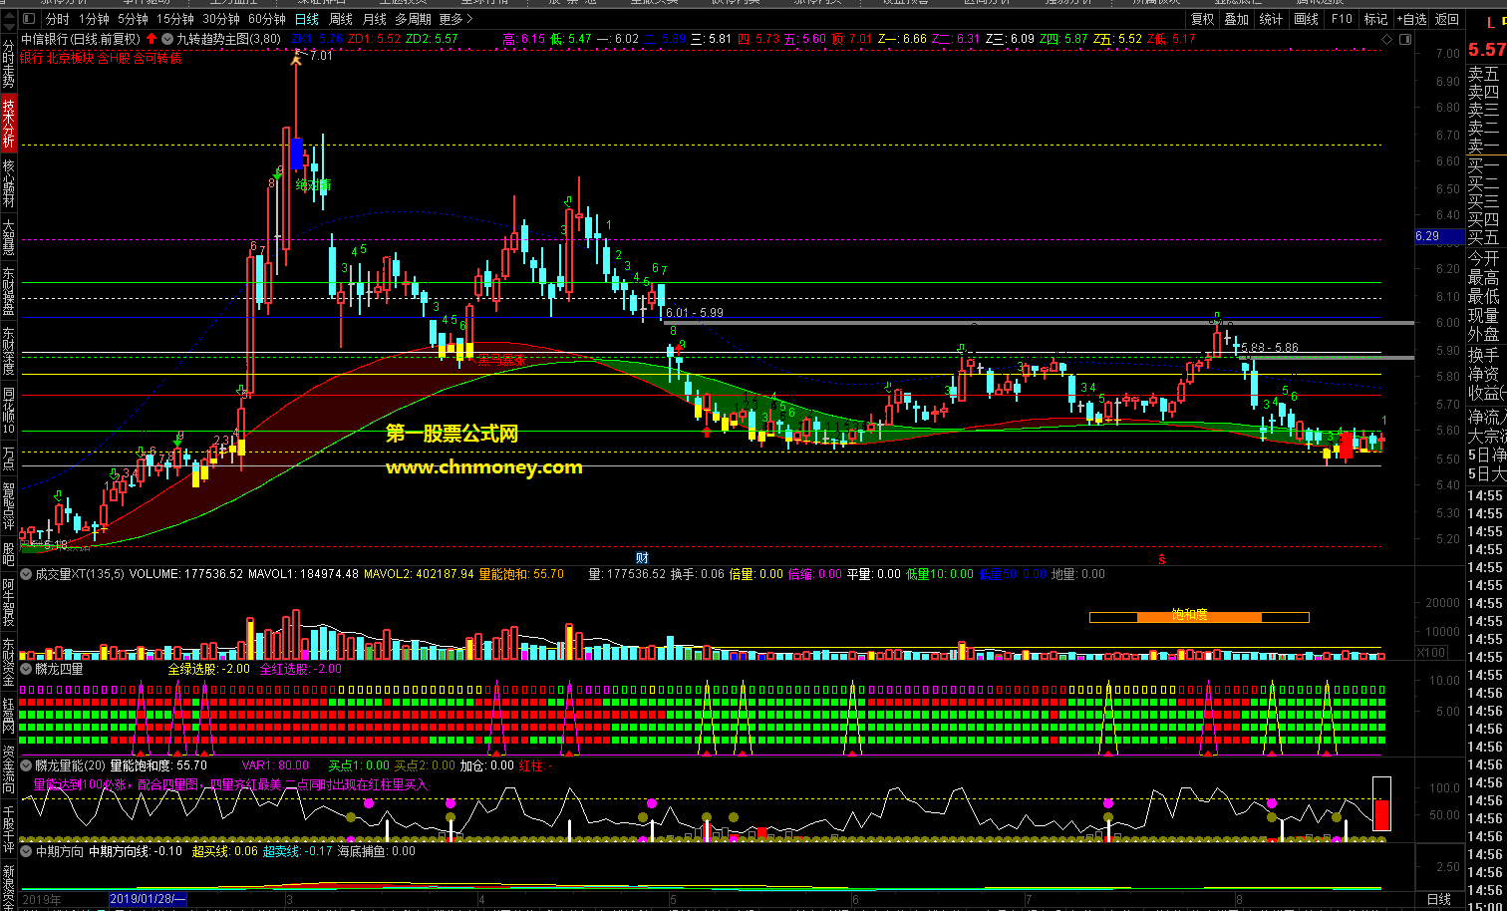This screenshot has height=911, width=1507.
Task: Expand the 麟龙四量 indicator dropdown arrow
Action: point(27,670)
